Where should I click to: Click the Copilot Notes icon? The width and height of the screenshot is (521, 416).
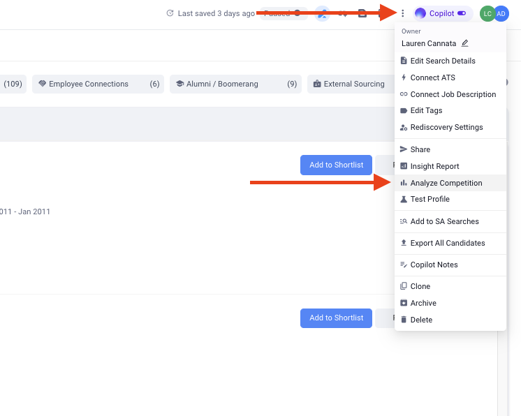tap(404, 265)
